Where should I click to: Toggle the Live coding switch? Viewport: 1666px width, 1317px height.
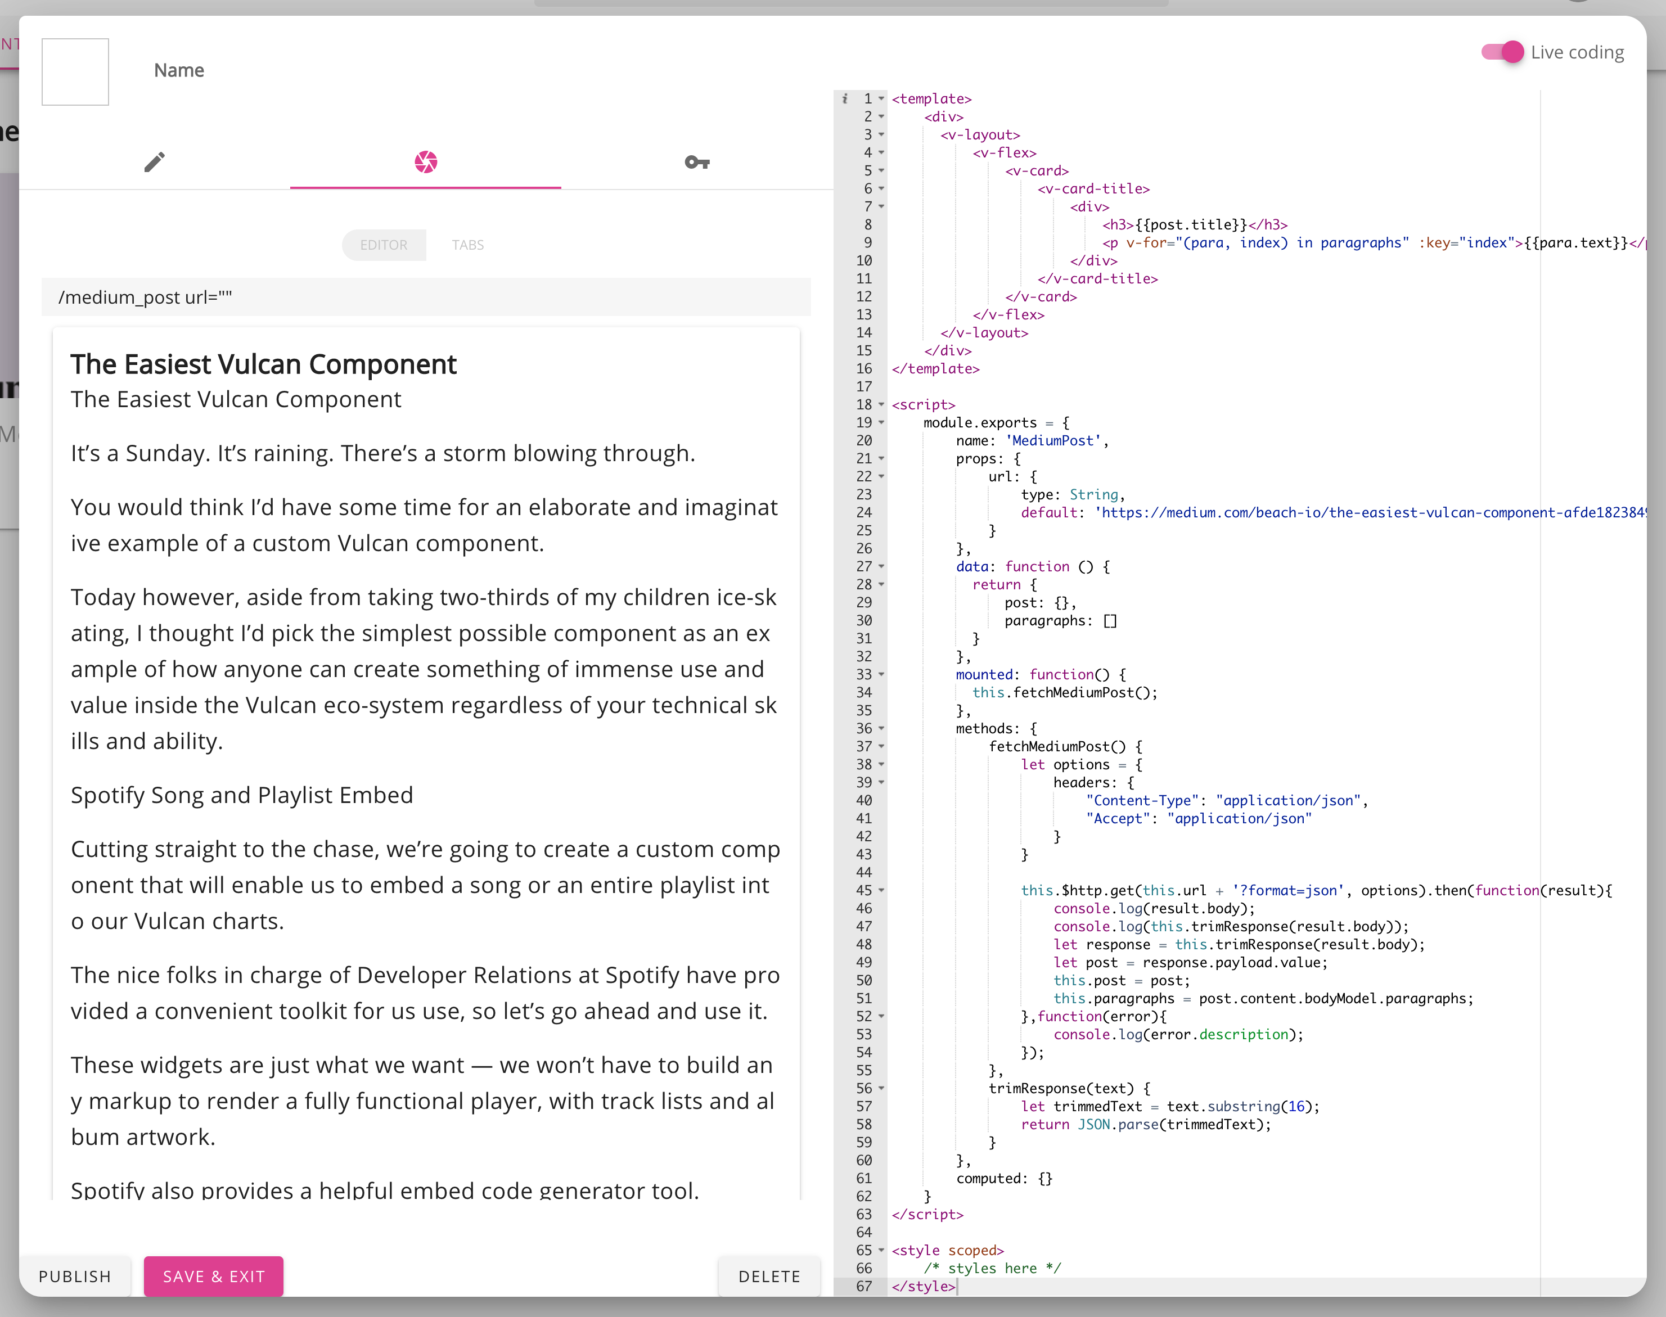click(x=1502, y=52)
